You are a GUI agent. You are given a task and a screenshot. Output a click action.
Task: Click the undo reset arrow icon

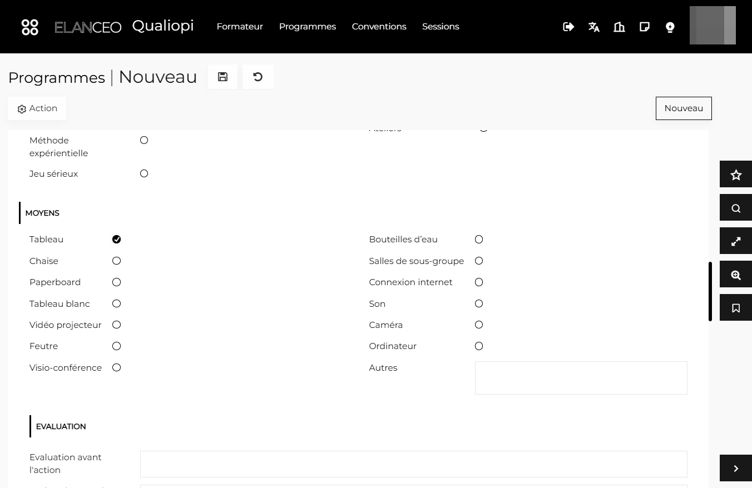(258, 77)
